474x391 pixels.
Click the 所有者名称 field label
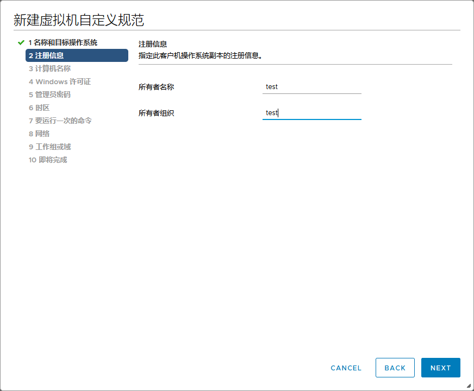(156, 87)
